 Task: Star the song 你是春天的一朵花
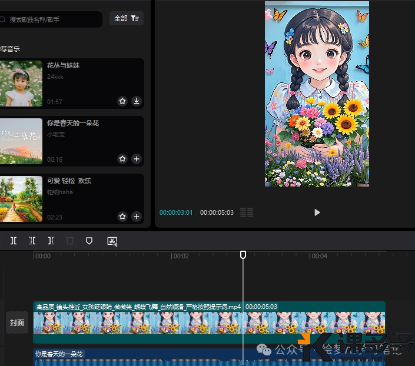click(x=122, y=159)
